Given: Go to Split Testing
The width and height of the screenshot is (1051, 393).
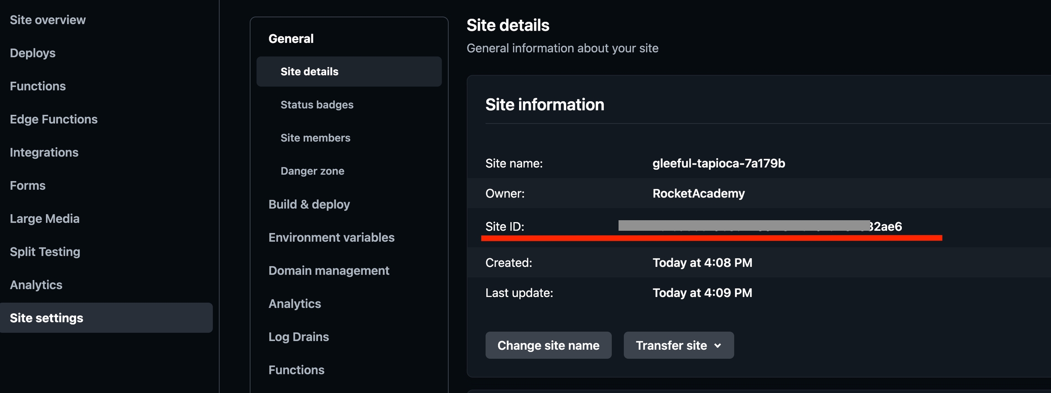Looking at the screenshot, I should point(45,252).
